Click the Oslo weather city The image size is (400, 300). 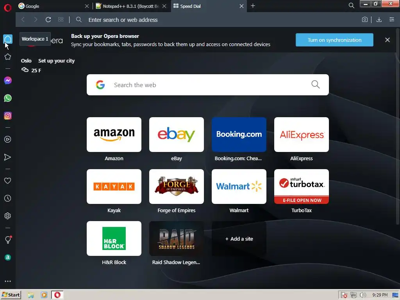click(x=26, y=61)
